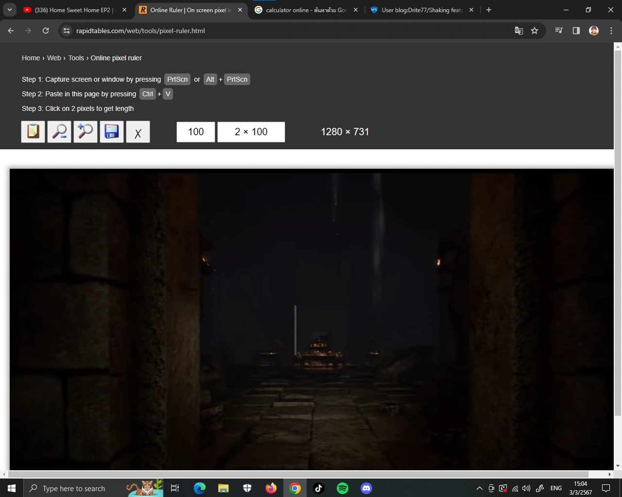Screen dimensions: 622x497
Task: Click on the pasted dark corridor image
Action: pos(311,319)
